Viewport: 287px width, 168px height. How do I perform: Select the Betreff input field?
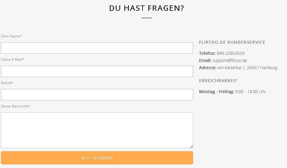click(x=97, y=95)
